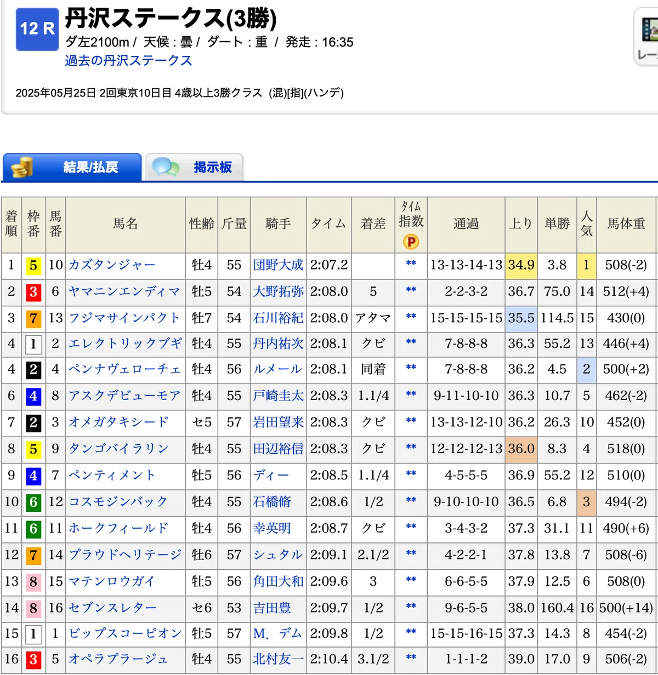Image resolution: width=658 pixels, height=675 pixels.
Task: Open jockey 大野拓弥 profile
Action: 278,291
